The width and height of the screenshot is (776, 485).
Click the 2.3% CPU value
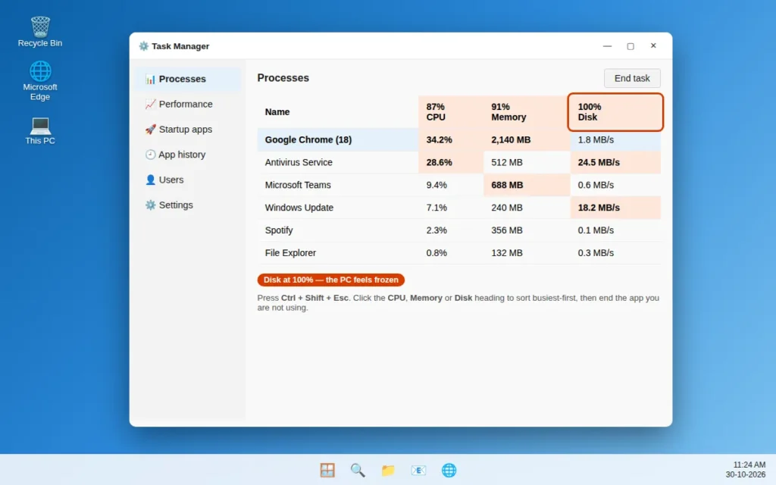click(436, 230)
